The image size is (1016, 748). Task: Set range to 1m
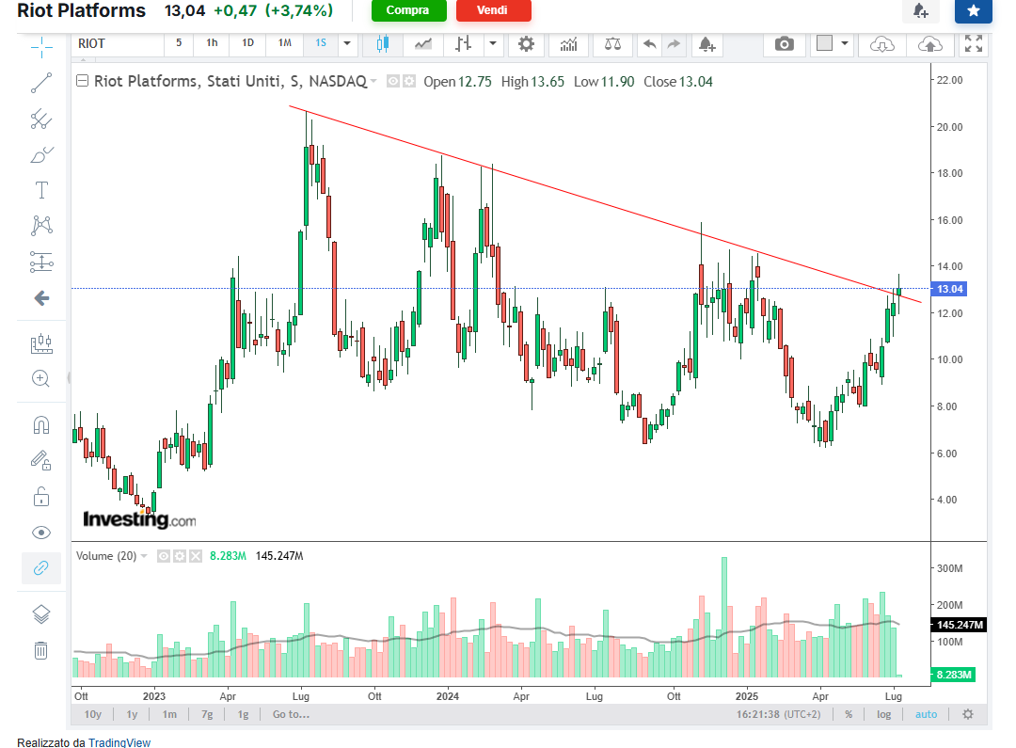169,714
